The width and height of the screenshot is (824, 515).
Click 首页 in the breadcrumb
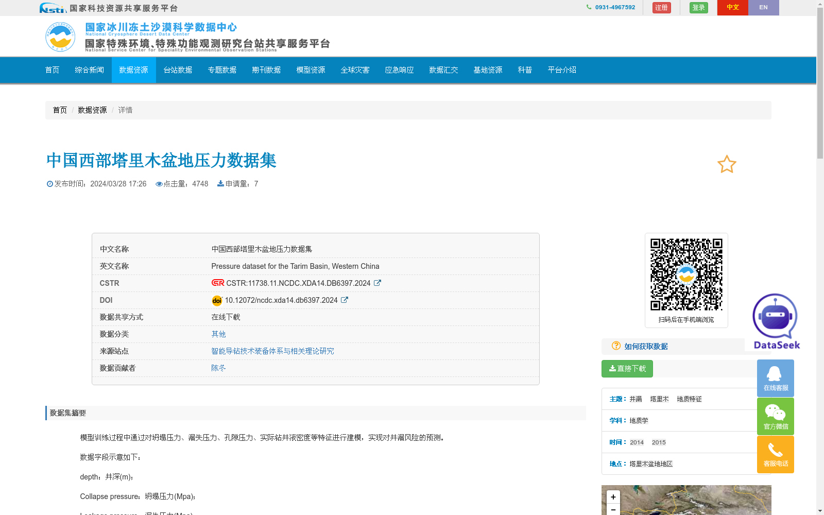pos(60,110)
